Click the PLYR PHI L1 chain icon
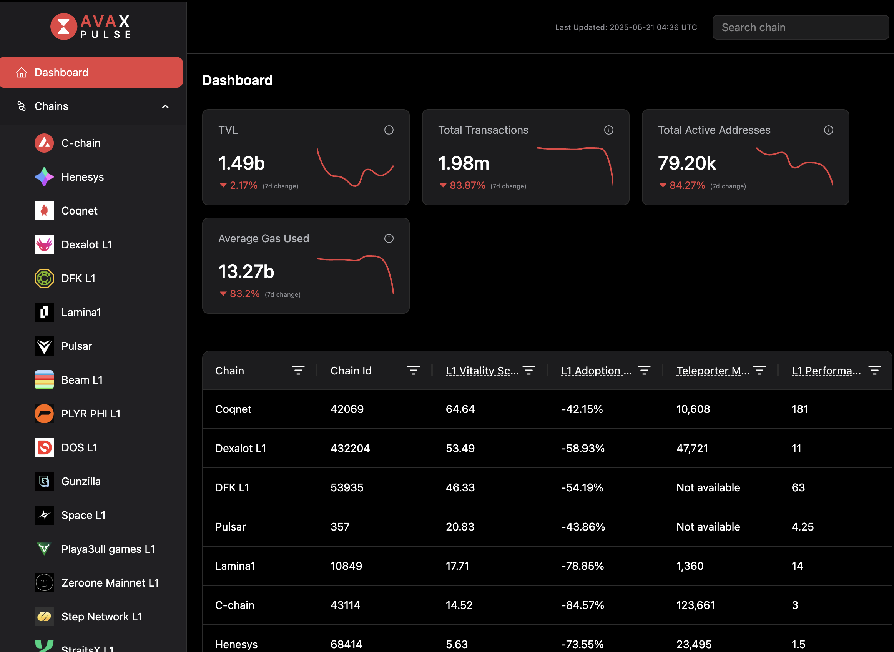Screen dimensions: 894x652 44,414
